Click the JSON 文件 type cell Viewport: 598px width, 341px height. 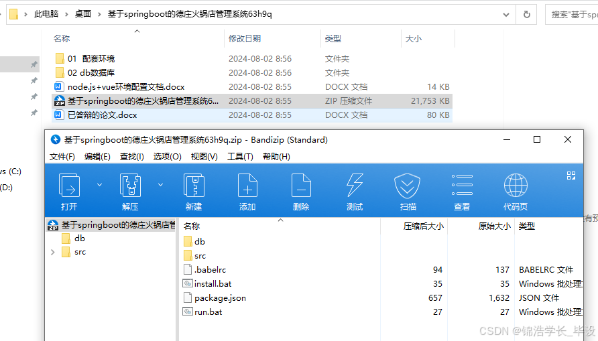click(x=539, y=298)
